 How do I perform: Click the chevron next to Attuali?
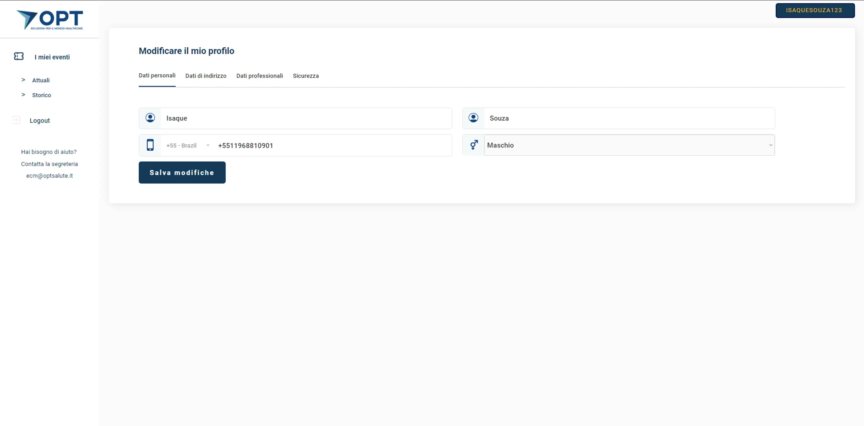pyautogui.click(x=23, y=80)
